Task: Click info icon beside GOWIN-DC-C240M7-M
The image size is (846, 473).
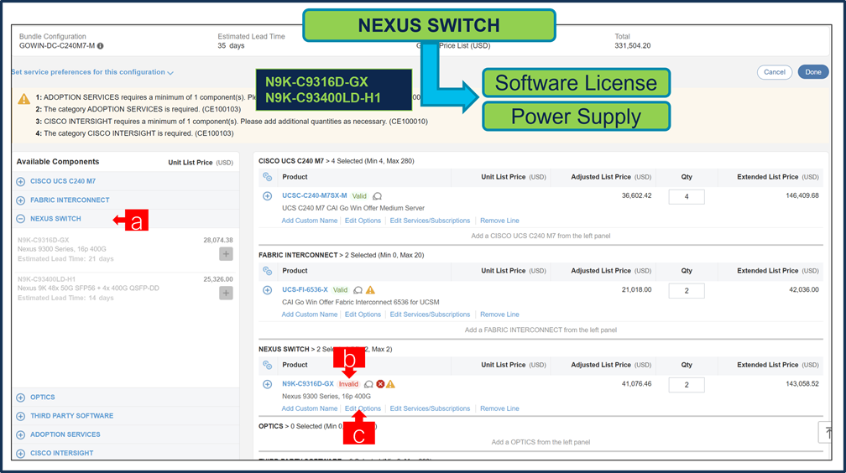Action: 101,46
